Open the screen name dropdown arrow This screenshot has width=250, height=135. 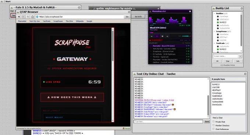click(240, 56)
